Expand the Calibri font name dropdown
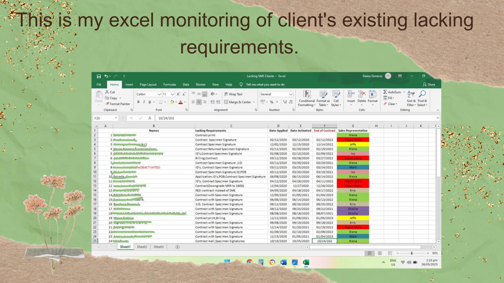Screen dimensions: 504x283 159,94
